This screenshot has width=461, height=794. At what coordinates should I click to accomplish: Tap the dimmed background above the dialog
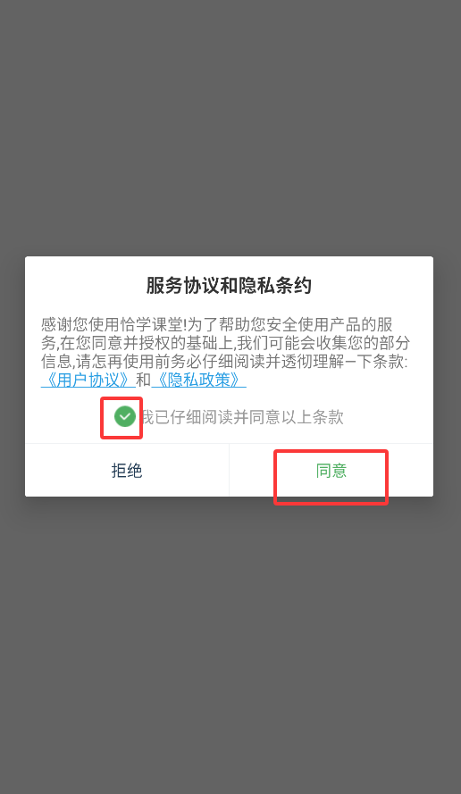click(230, 127)
